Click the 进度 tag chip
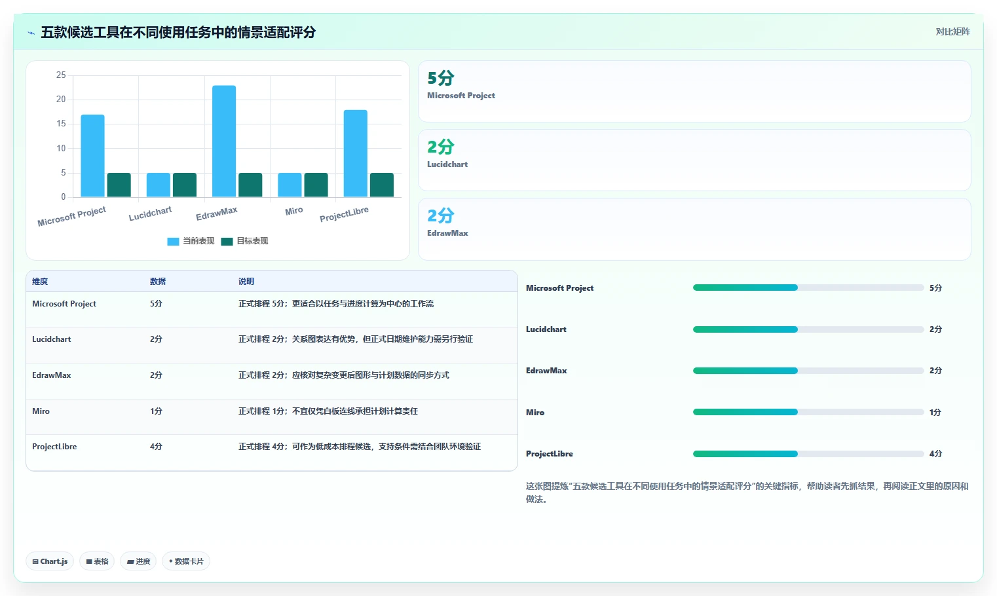The height and width of the screenshot is (596, 997). (138, 561)
